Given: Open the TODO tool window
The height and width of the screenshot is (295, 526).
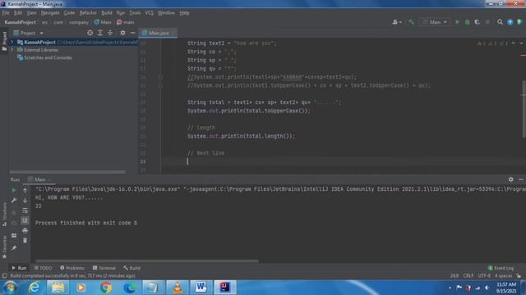Looking at the screenshot, I should pos(43,268).
